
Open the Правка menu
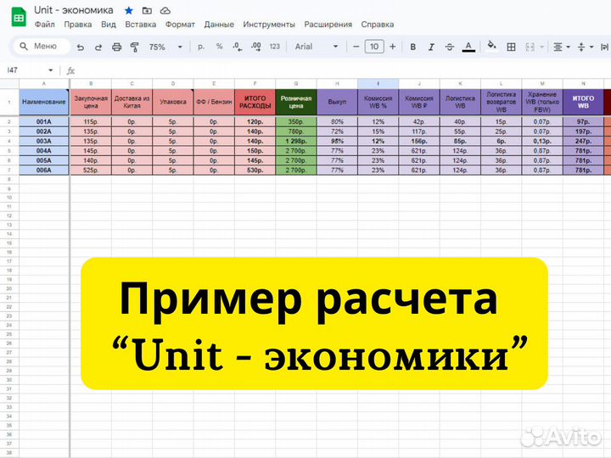(78, 24)
